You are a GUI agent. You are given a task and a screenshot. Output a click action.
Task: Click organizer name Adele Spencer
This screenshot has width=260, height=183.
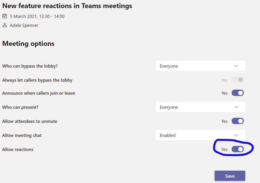(24, 25)
